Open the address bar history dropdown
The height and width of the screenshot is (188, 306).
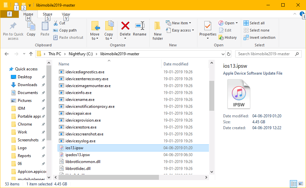point(223,54)
